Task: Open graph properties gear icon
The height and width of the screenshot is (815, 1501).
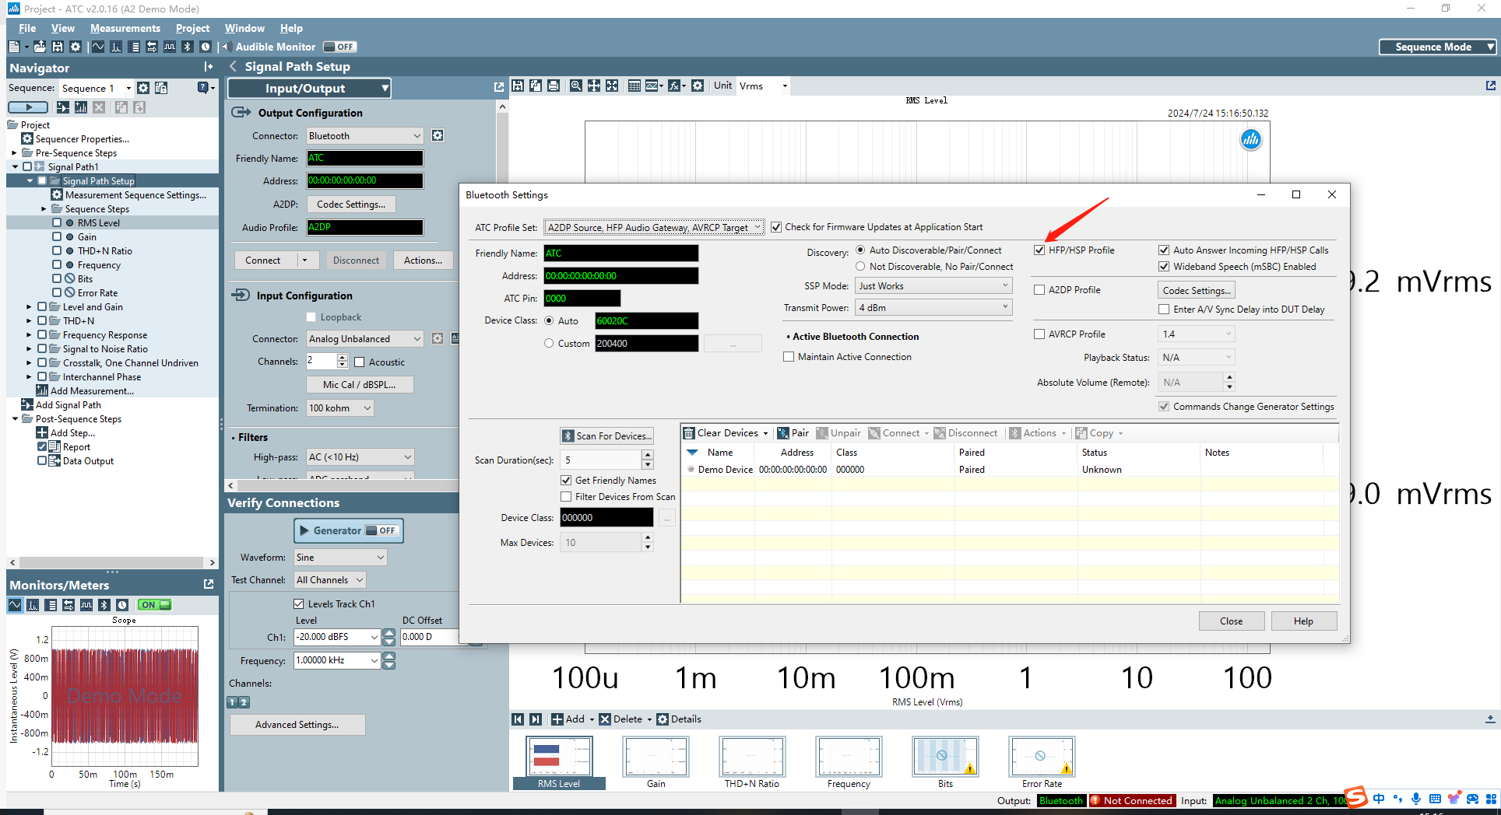Action: click(698, 86)
